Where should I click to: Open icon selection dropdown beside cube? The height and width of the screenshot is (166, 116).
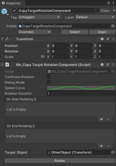pyautogui.click(x=8, y=15)
